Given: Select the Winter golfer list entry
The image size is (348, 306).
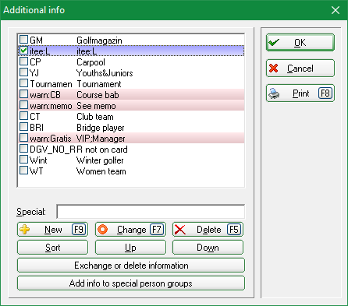Looking at the screenshot, I should (131, 160).
